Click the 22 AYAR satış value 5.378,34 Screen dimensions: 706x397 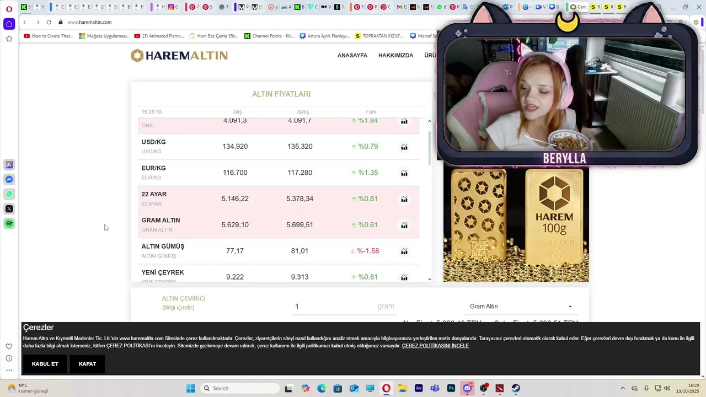299,198
